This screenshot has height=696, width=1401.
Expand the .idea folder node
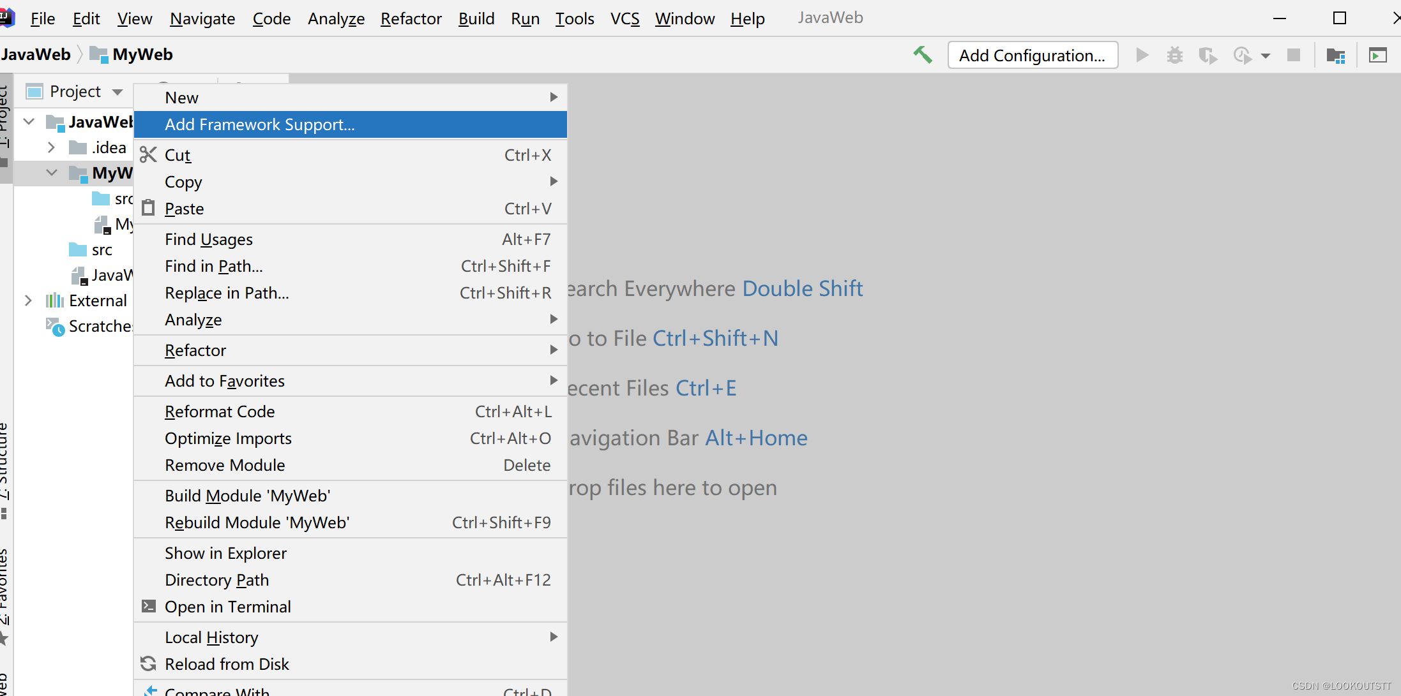tap(51, 147)
